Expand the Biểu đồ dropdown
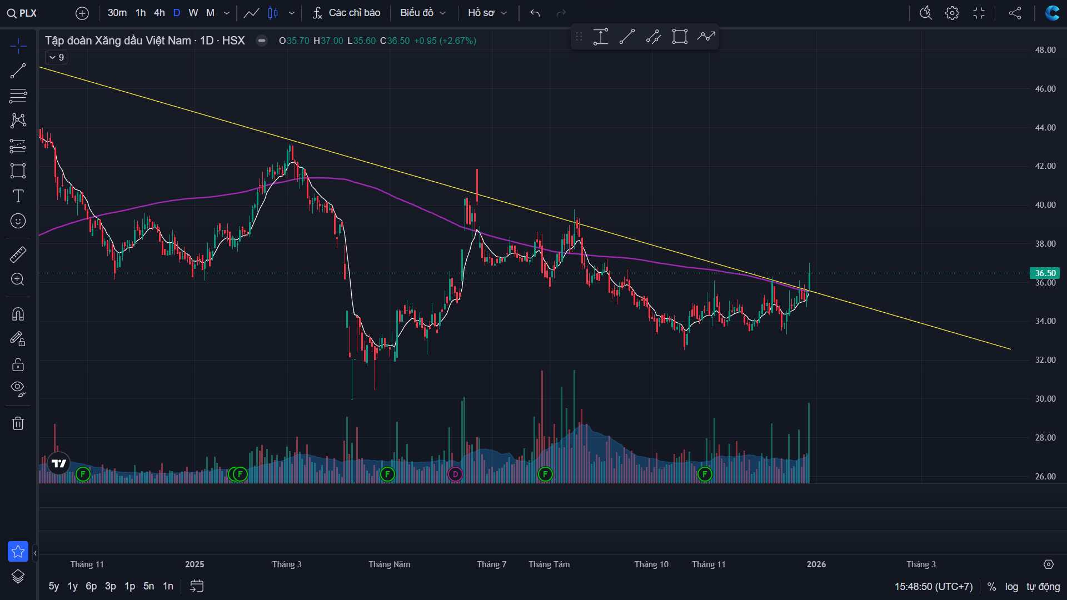 [422, 13]
